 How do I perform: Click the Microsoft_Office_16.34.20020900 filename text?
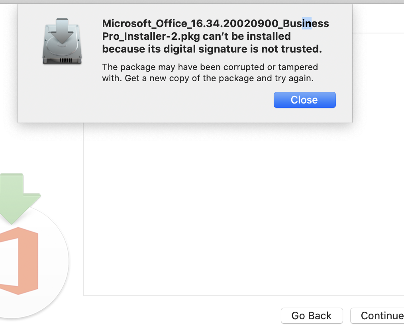click(190, 23)
